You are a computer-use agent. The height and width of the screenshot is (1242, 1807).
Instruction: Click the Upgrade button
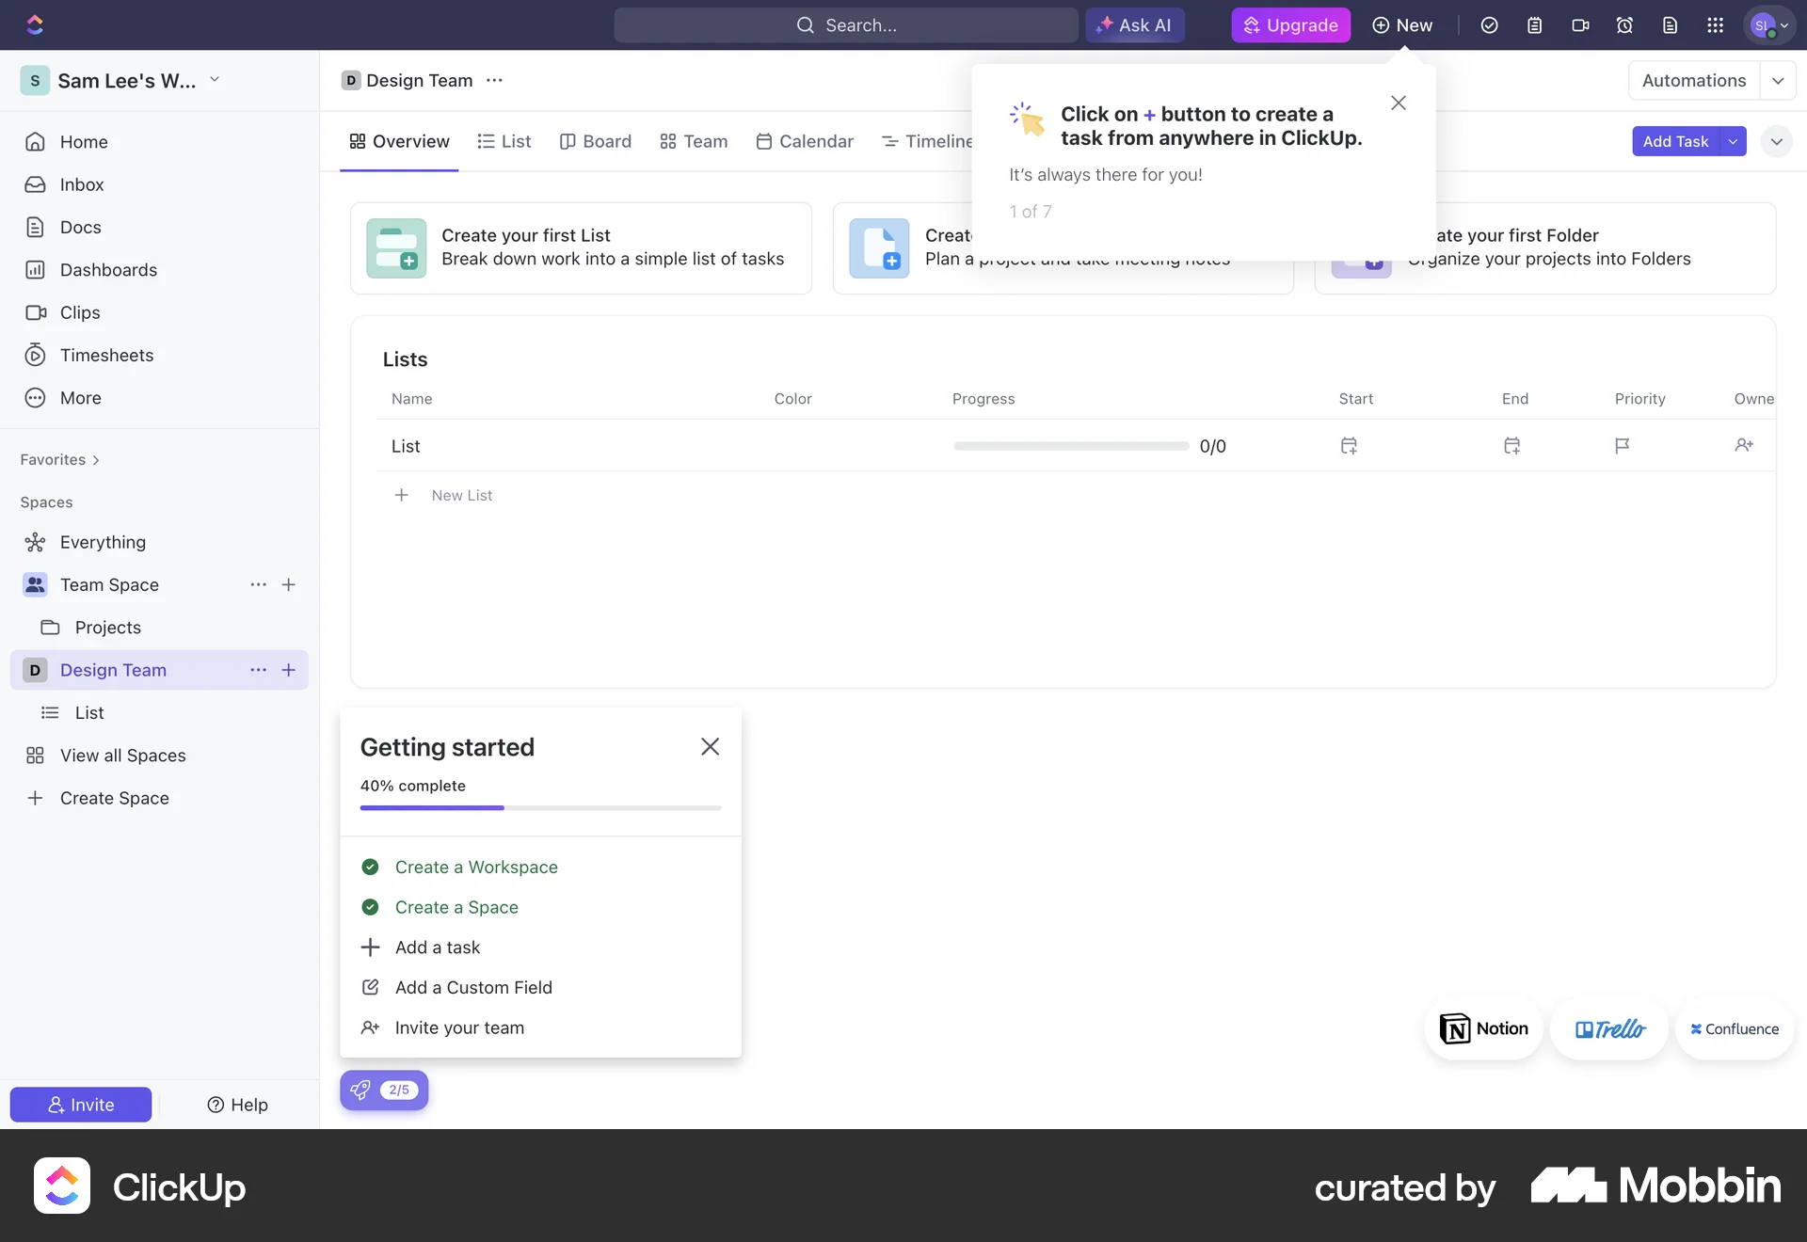(1290, 24)
